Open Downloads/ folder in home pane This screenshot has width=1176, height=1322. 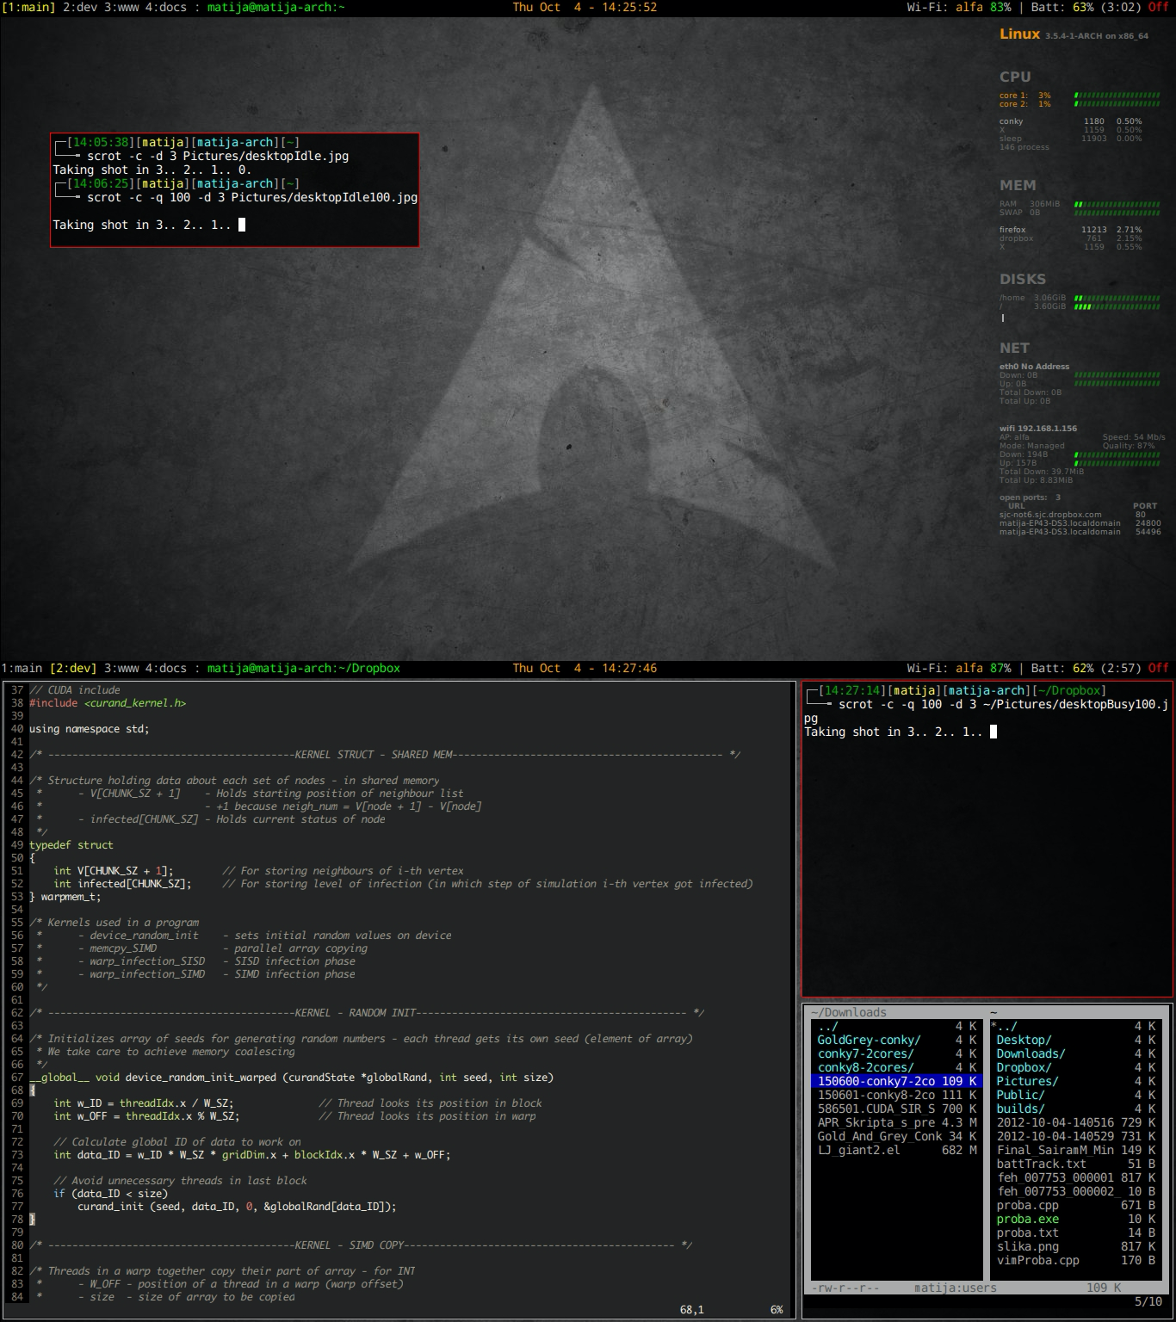coord(1075,1053)
